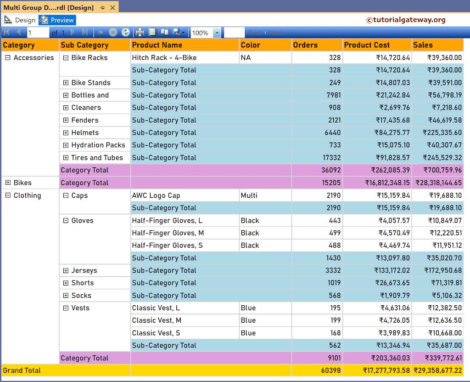Viewport: 470px width, 382px height.
Task: Jump to the last page
Action: pos(85,32)
